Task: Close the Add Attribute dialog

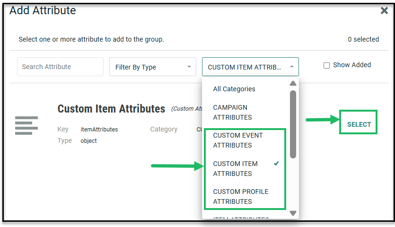Action: [x=384, y=11]
